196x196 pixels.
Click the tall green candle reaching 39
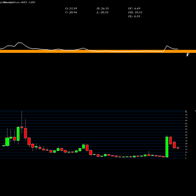pos(167,147)
